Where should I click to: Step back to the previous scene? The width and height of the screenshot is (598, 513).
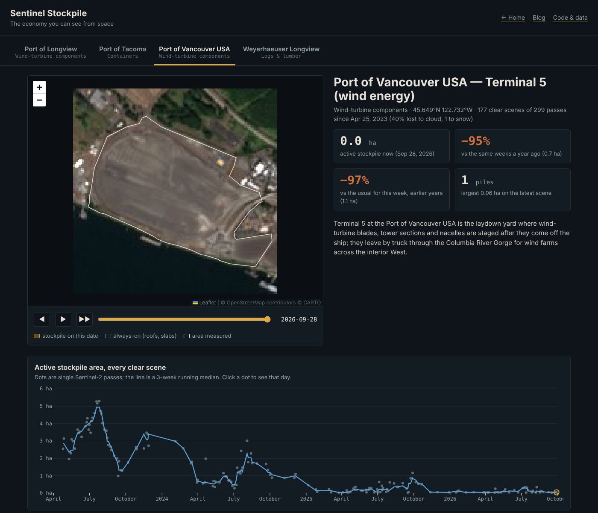pyautogui.click(x=42, y=319)
